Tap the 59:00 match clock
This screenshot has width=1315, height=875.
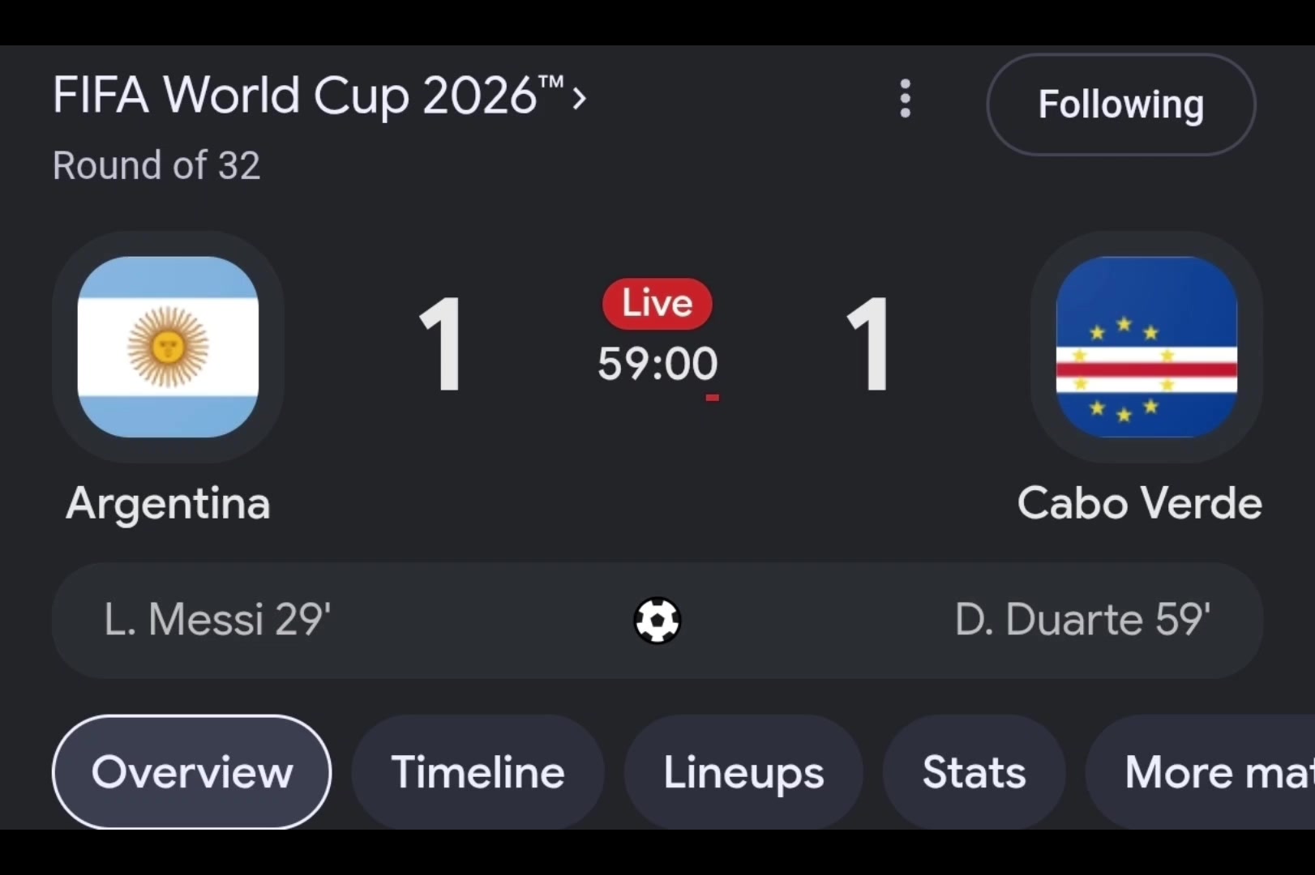coord(657,364)
